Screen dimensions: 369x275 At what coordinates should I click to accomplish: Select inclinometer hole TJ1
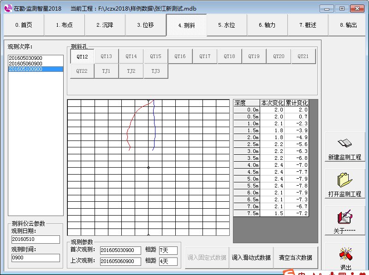(x=107, y=71)
